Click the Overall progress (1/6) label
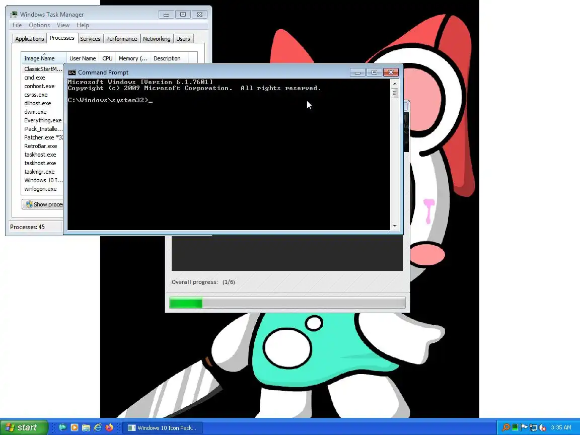580x435 pixels. tap(203, 282)
